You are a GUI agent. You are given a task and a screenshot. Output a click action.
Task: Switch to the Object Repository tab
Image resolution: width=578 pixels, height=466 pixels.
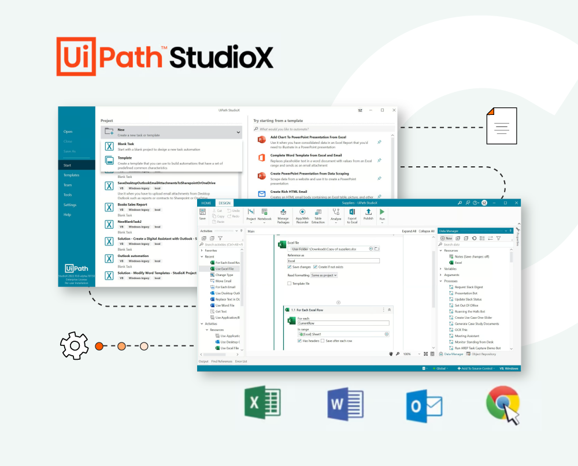(x=481, y=354)
